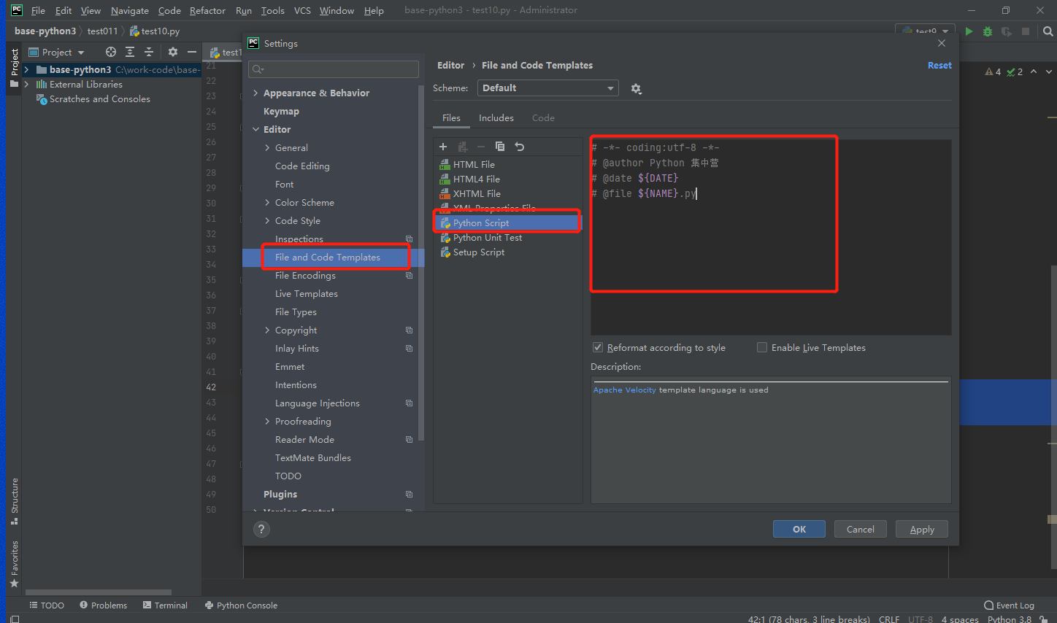
Task: Open the VCS menu
Action: 302,10
